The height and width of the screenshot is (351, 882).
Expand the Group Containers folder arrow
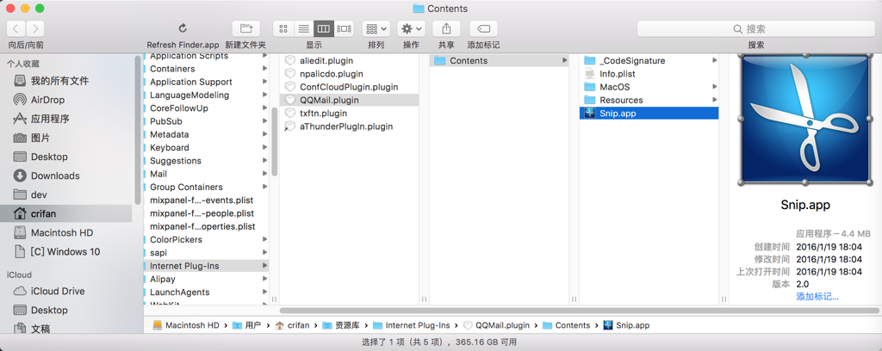click(264, 187)
